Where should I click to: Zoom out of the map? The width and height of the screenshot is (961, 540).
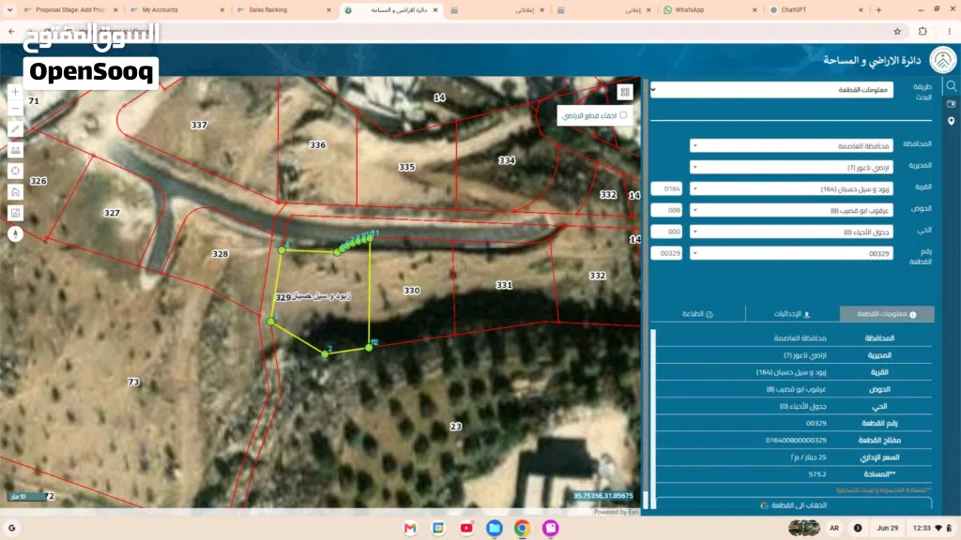point(15,109)
